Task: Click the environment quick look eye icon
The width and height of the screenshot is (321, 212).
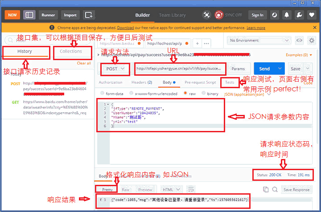Action: [299, 41]
